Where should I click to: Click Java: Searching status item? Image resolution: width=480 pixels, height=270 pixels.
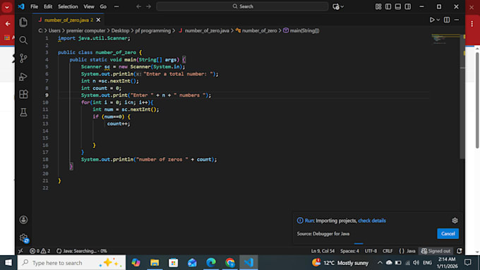tap(82, 251)
